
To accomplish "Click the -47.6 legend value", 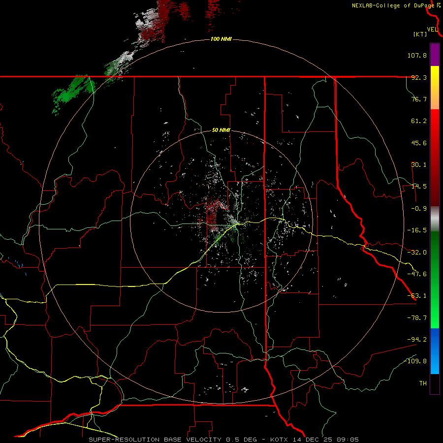I will 417,274.
